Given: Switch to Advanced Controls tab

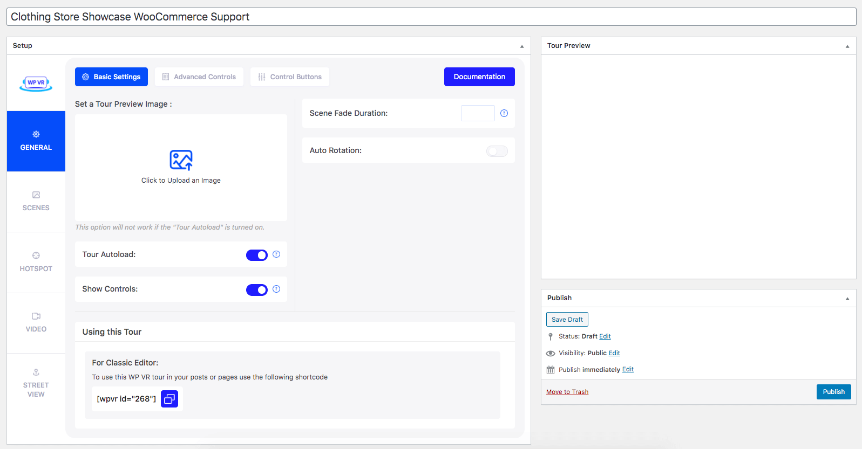Looking at the screenshot, I should [x=199, y=77].
